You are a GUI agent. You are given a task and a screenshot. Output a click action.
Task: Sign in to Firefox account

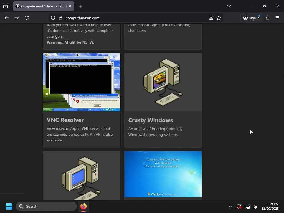(251, 18)
